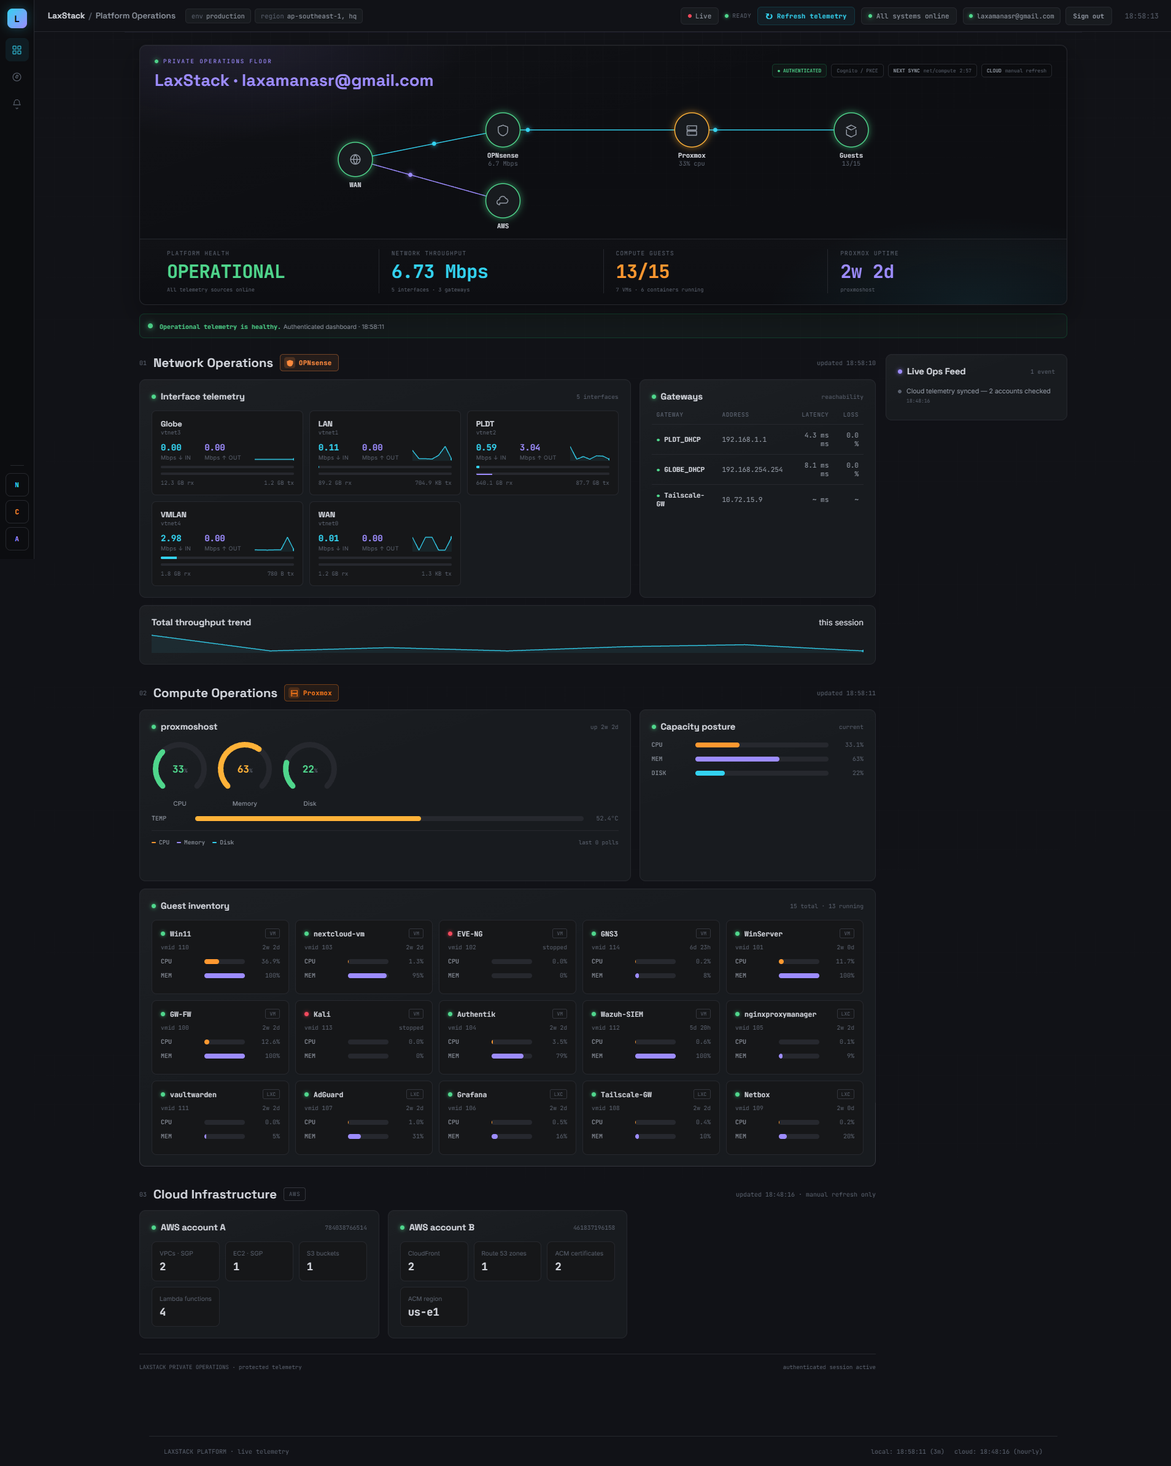
Task: Open the Netbox guest card
Action: (x=795, y=1118)
